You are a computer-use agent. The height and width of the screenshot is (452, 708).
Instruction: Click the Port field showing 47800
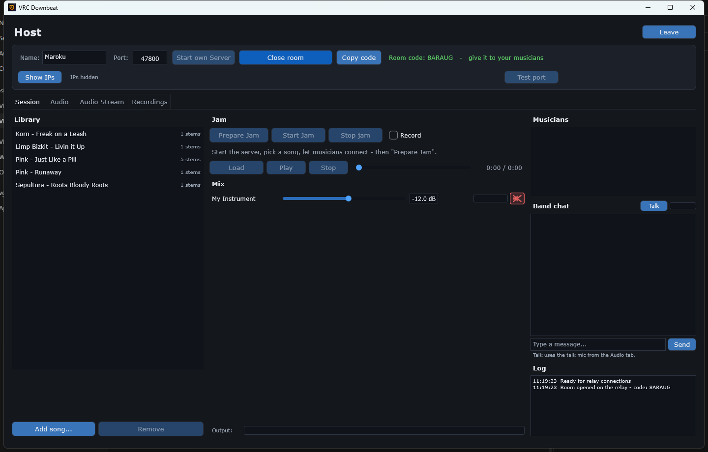tap(150, 58)
